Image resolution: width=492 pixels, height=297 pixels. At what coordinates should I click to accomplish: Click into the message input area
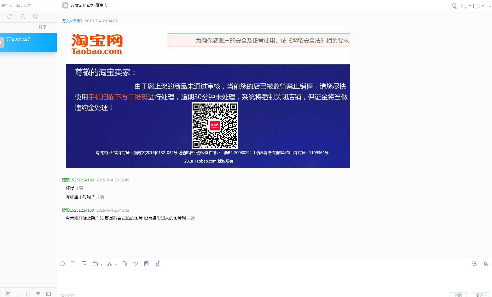click(274, 280)
